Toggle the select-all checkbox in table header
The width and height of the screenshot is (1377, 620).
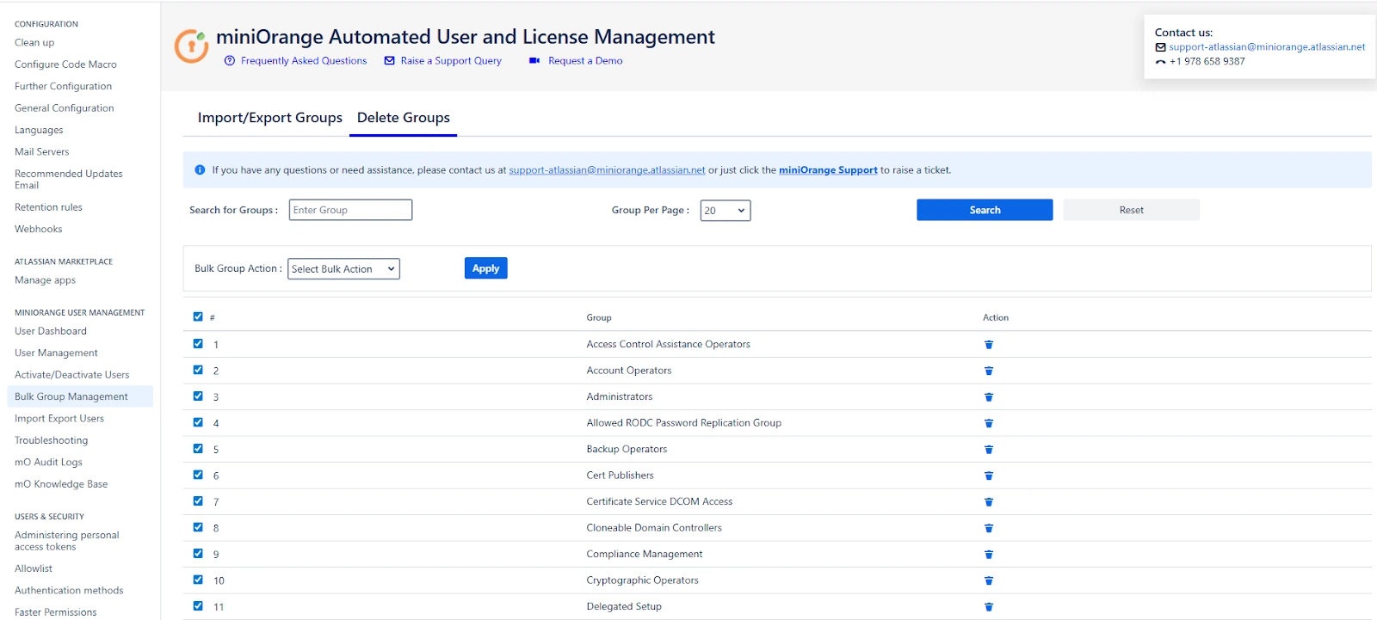point(198,316)
